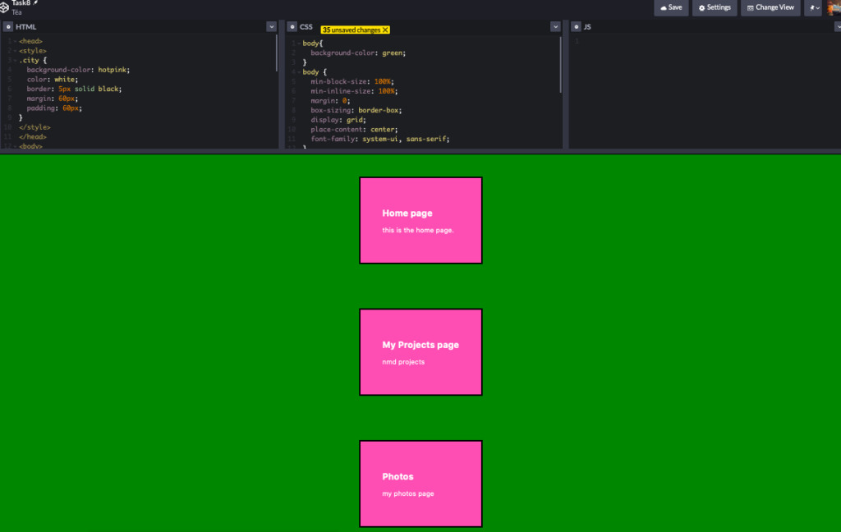Fold the first body rule in CSS

pos(298,42)
